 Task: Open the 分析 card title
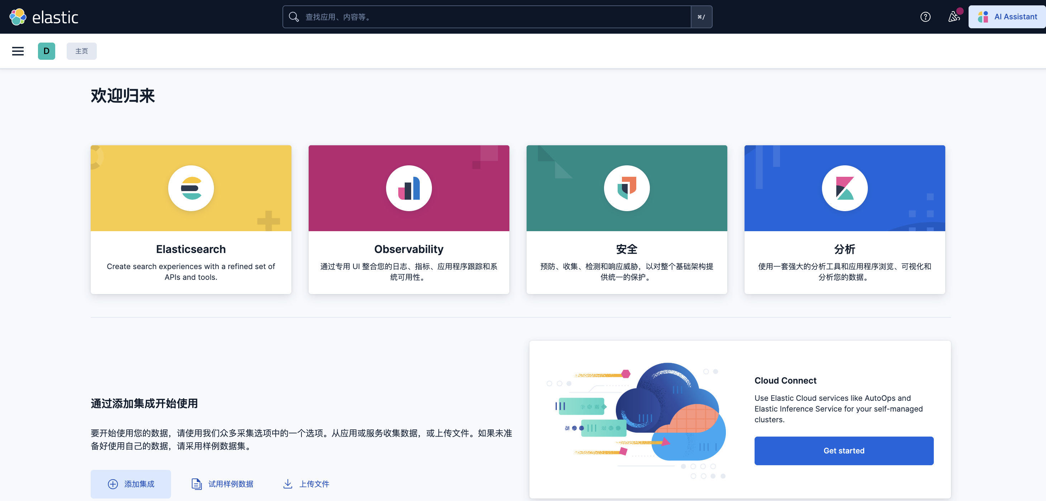point(845,249)
